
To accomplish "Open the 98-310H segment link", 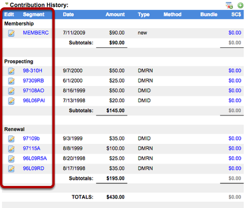I will 33,71.
